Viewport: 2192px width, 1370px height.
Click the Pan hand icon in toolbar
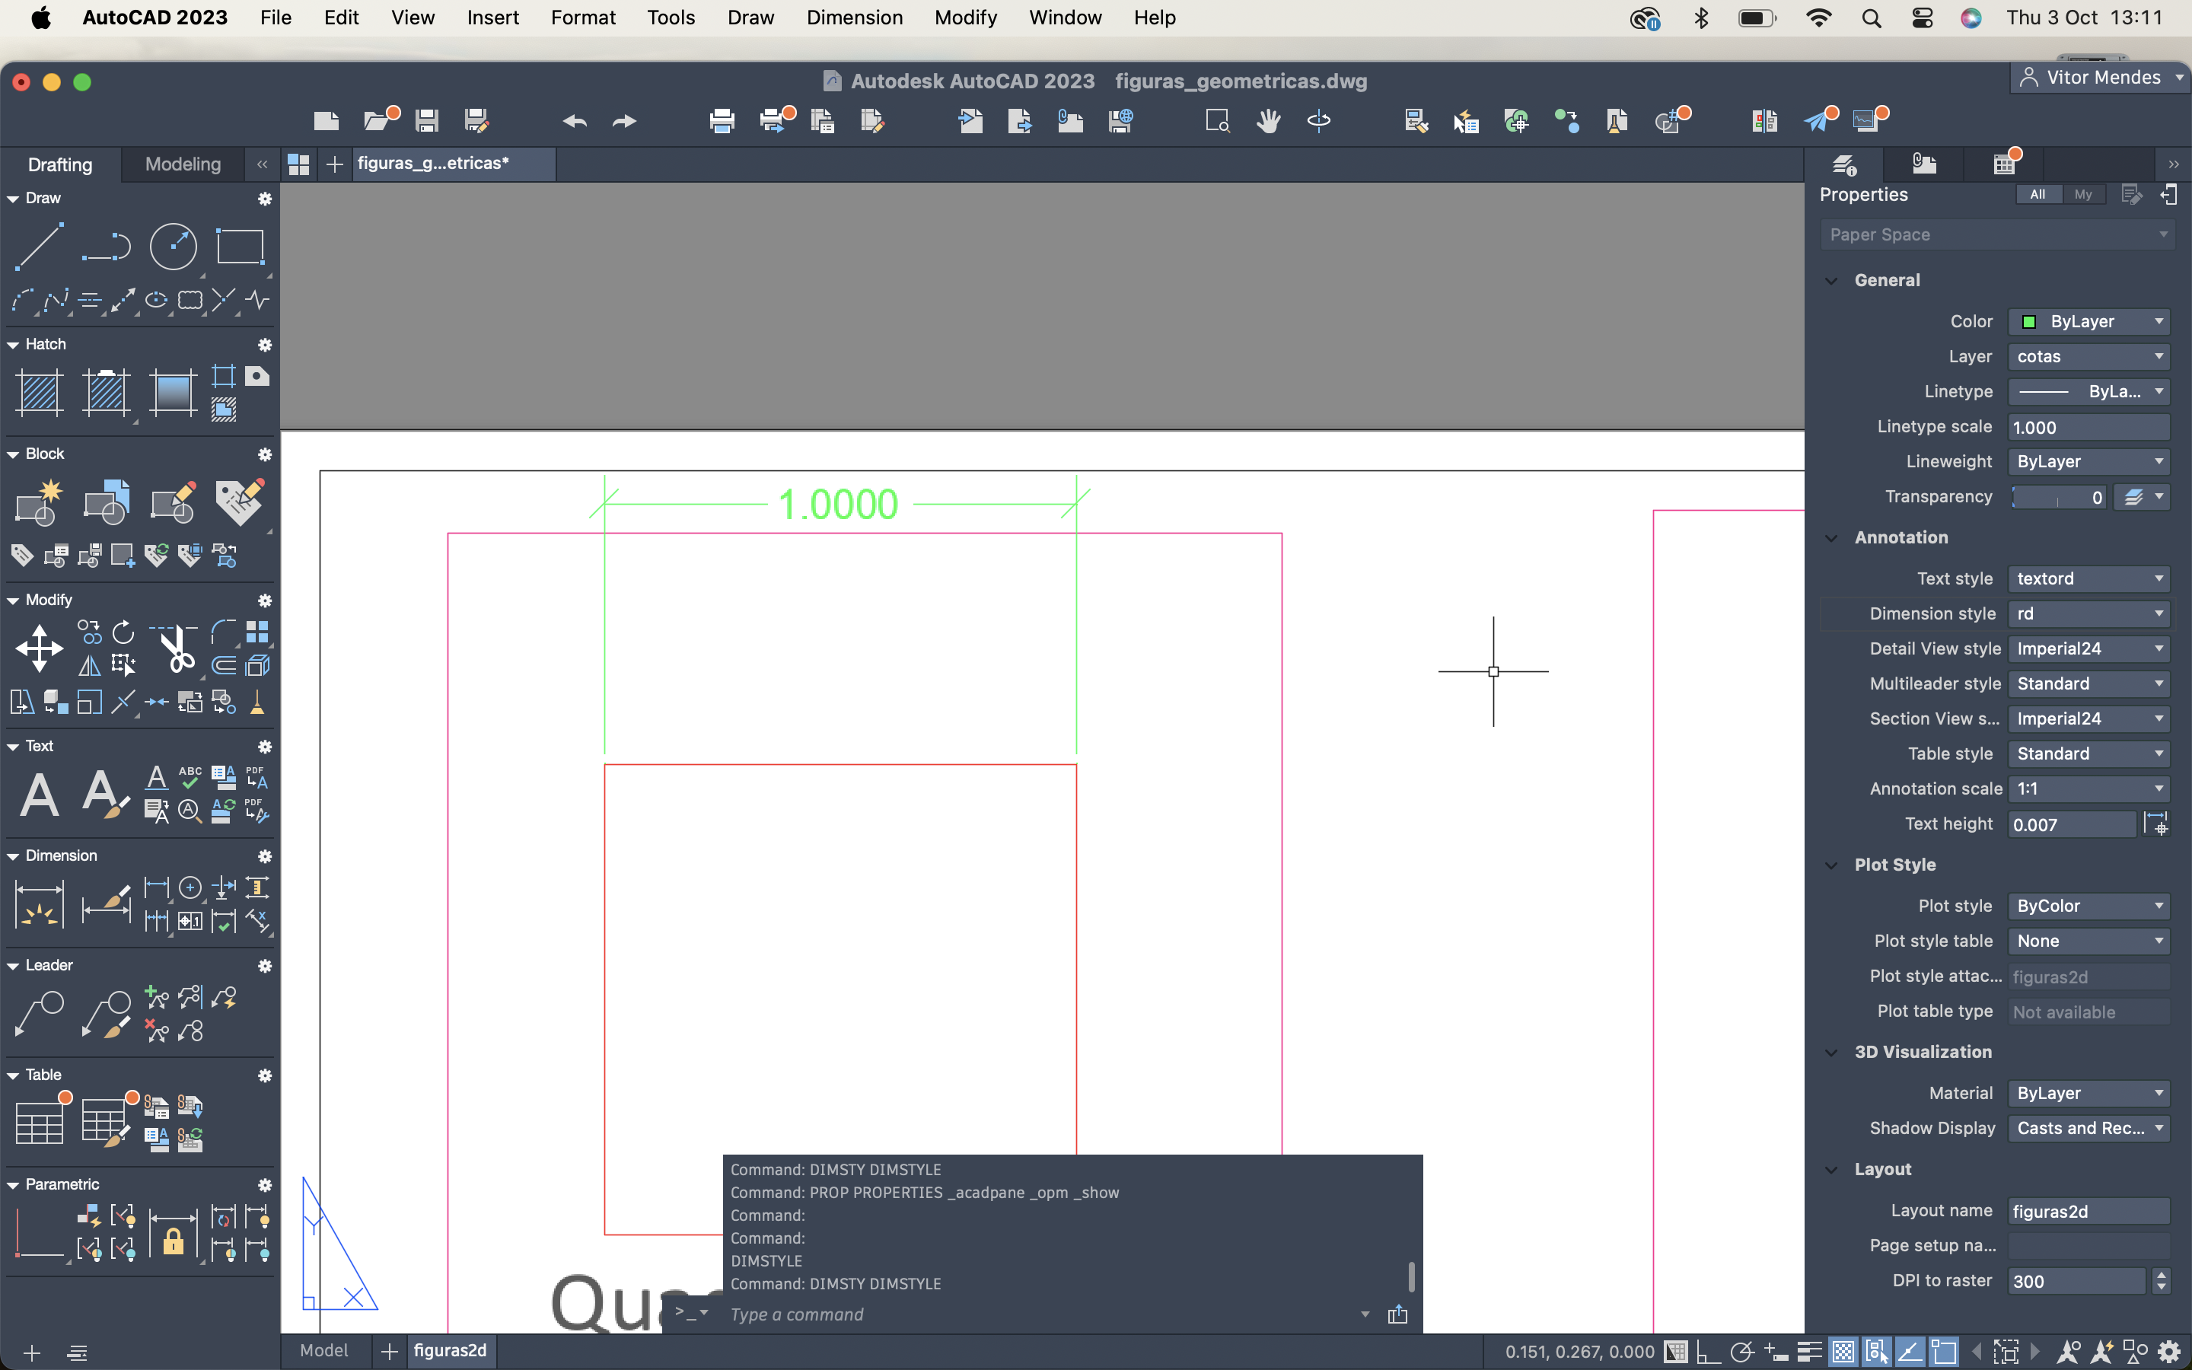(1268, 120)
